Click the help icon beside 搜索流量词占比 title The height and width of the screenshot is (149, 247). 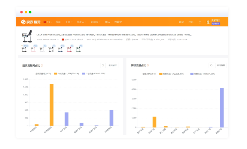click(x=42, y=66)
